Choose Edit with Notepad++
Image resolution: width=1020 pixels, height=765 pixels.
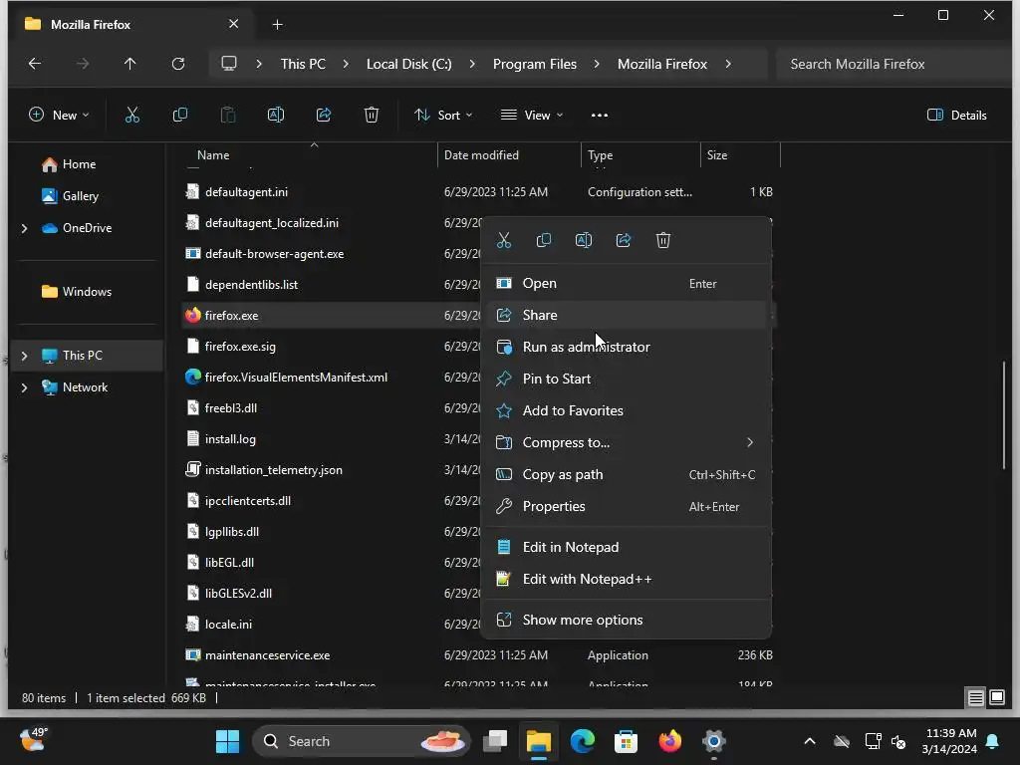coord(626,579)
